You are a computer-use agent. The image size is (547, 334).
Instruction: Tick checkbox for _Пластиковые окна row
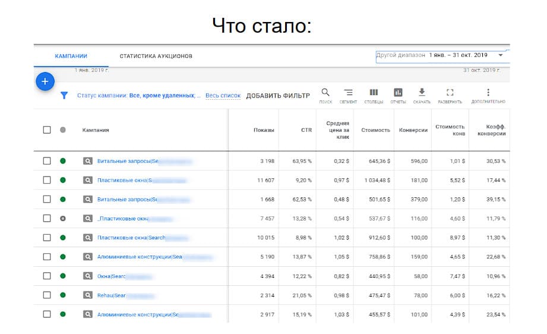(x=47, y=219)
